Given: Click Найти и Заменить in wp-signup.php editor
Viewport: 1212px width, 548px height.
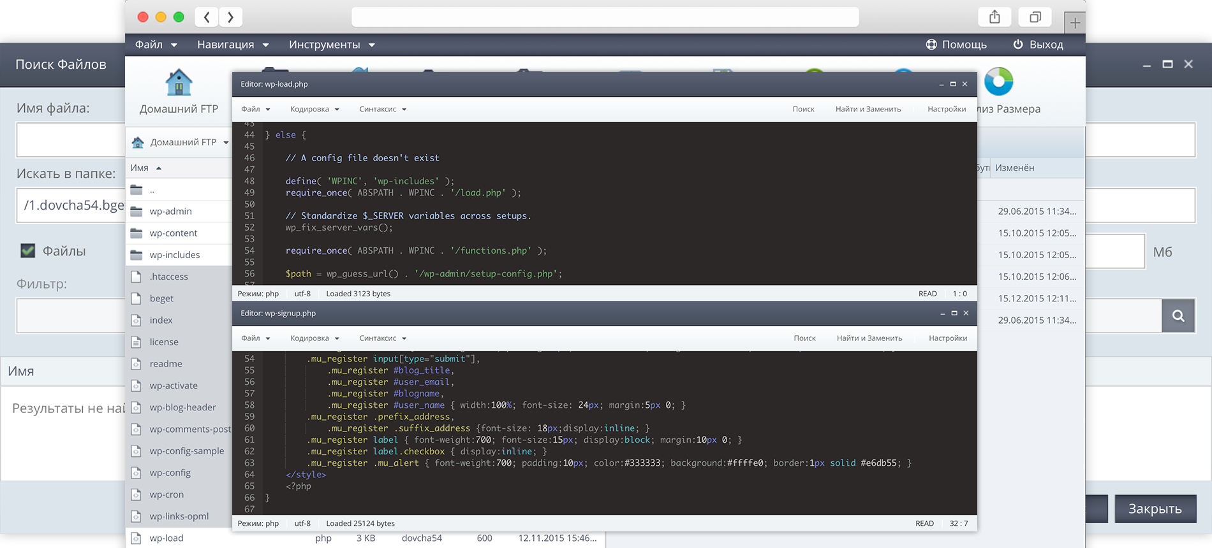Looking at the screenshot, I should coord(869,338).
